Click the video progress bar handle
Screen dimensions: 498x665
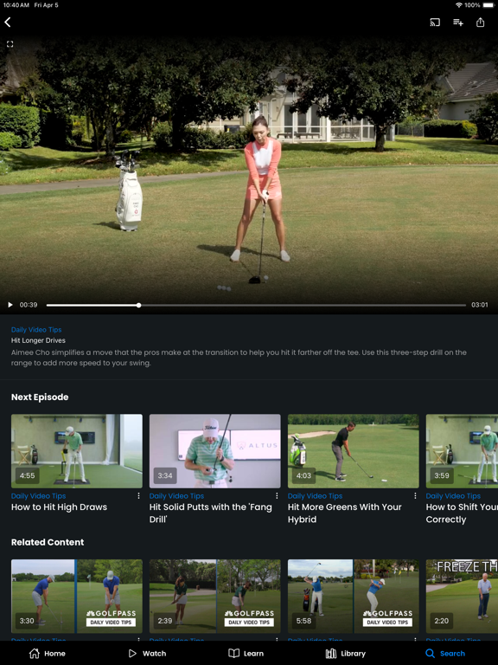tap(138, 305)
